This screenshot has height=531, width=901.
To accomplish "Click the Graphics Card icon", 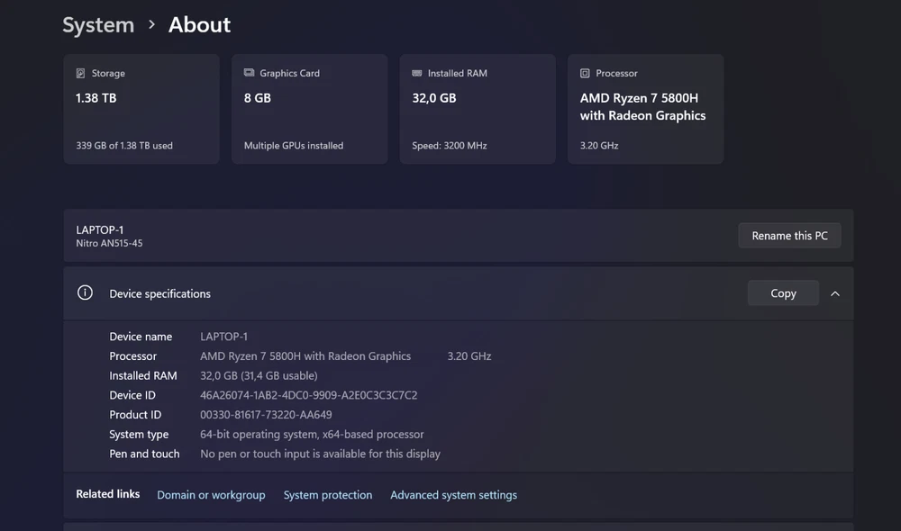I will [x=249, y=73].
